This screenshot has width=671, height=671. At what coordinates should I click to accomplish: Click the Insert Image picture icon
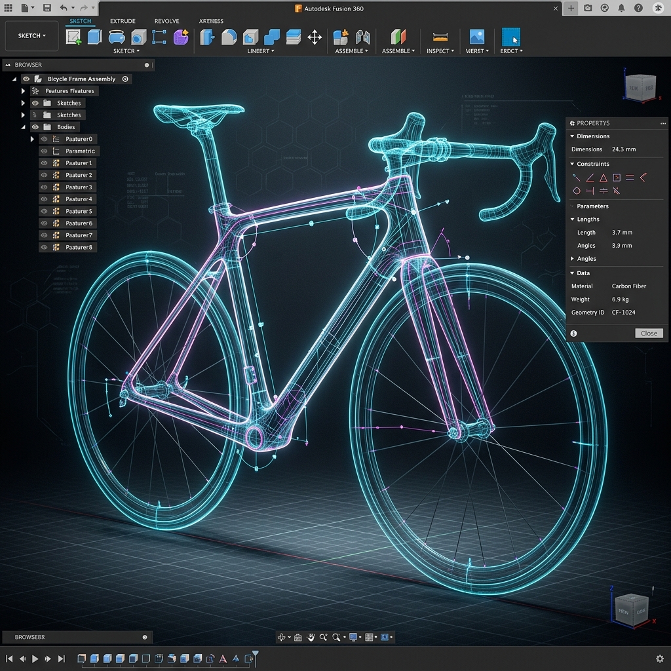(x=477, y=37)
